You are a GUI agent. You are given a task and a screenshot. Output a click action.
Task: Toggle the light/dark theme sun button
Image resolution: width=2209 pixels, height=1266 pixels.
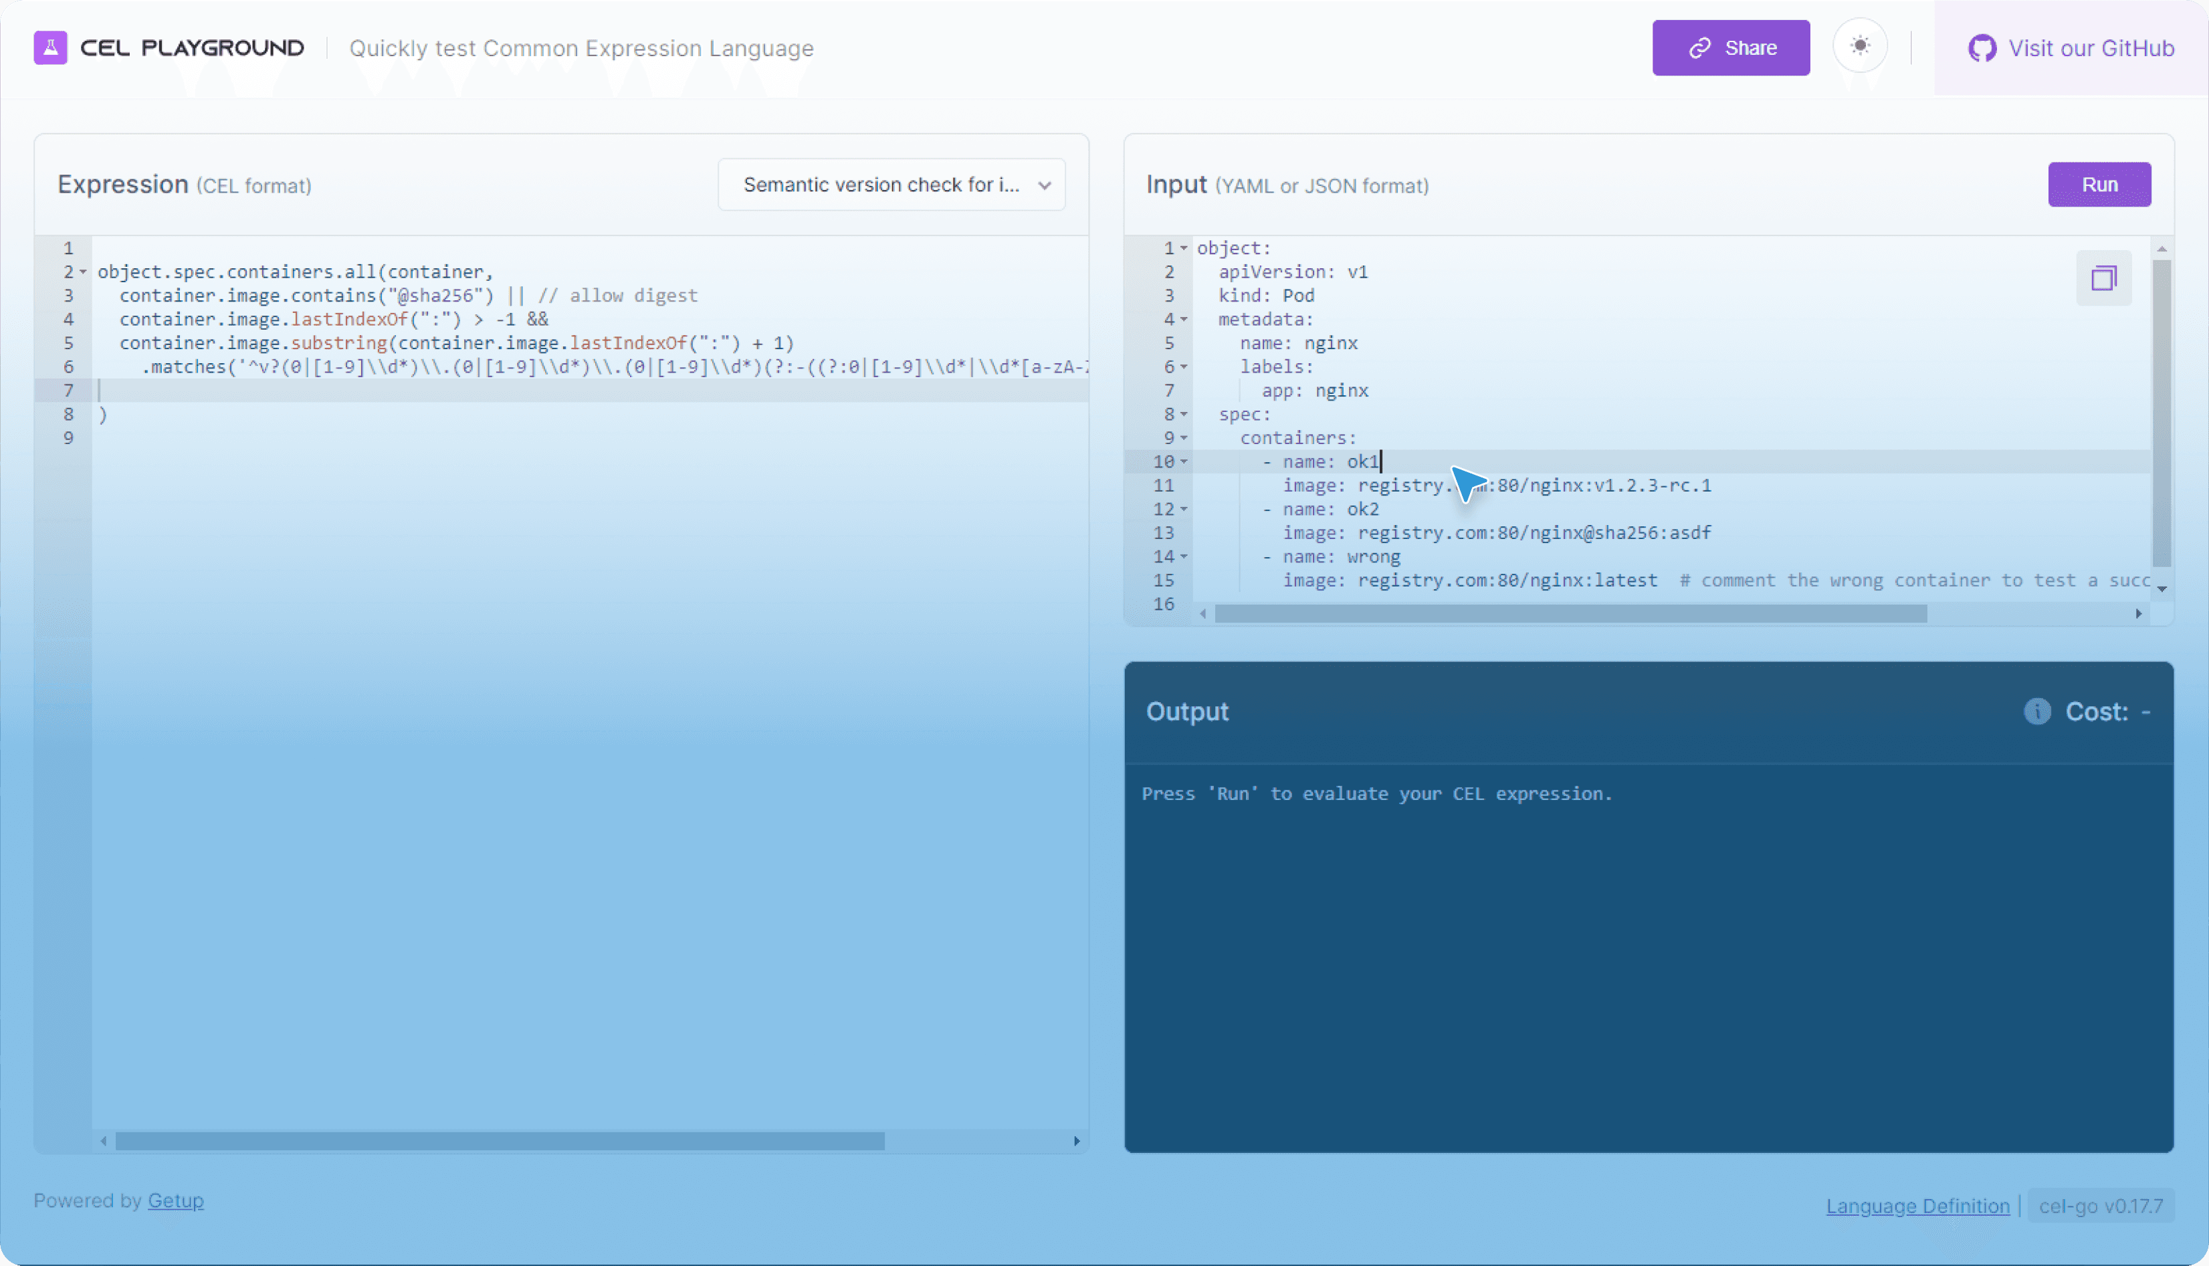tap(1859, 46)
